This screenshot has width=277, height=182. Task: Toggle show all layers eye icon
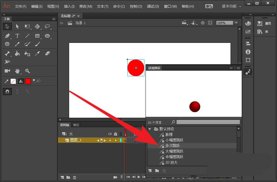[110, 134]
